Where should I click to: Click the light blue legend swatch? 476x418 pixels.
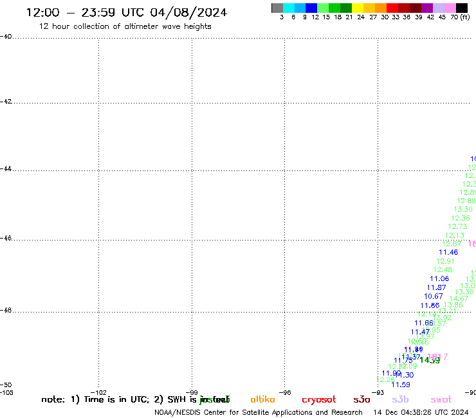point(300,8)
